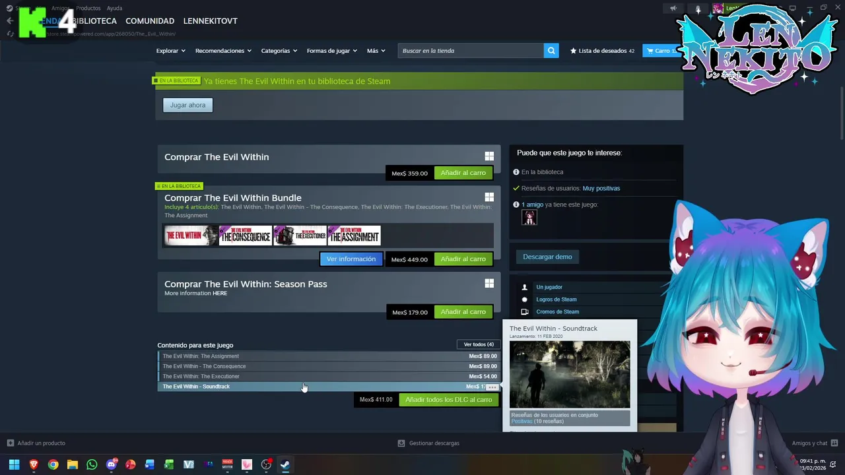Image resolution: width=845 pixels, height=475 pixels.
Task: Open the Muy positivas reviews link
Action: pos(601,188)
